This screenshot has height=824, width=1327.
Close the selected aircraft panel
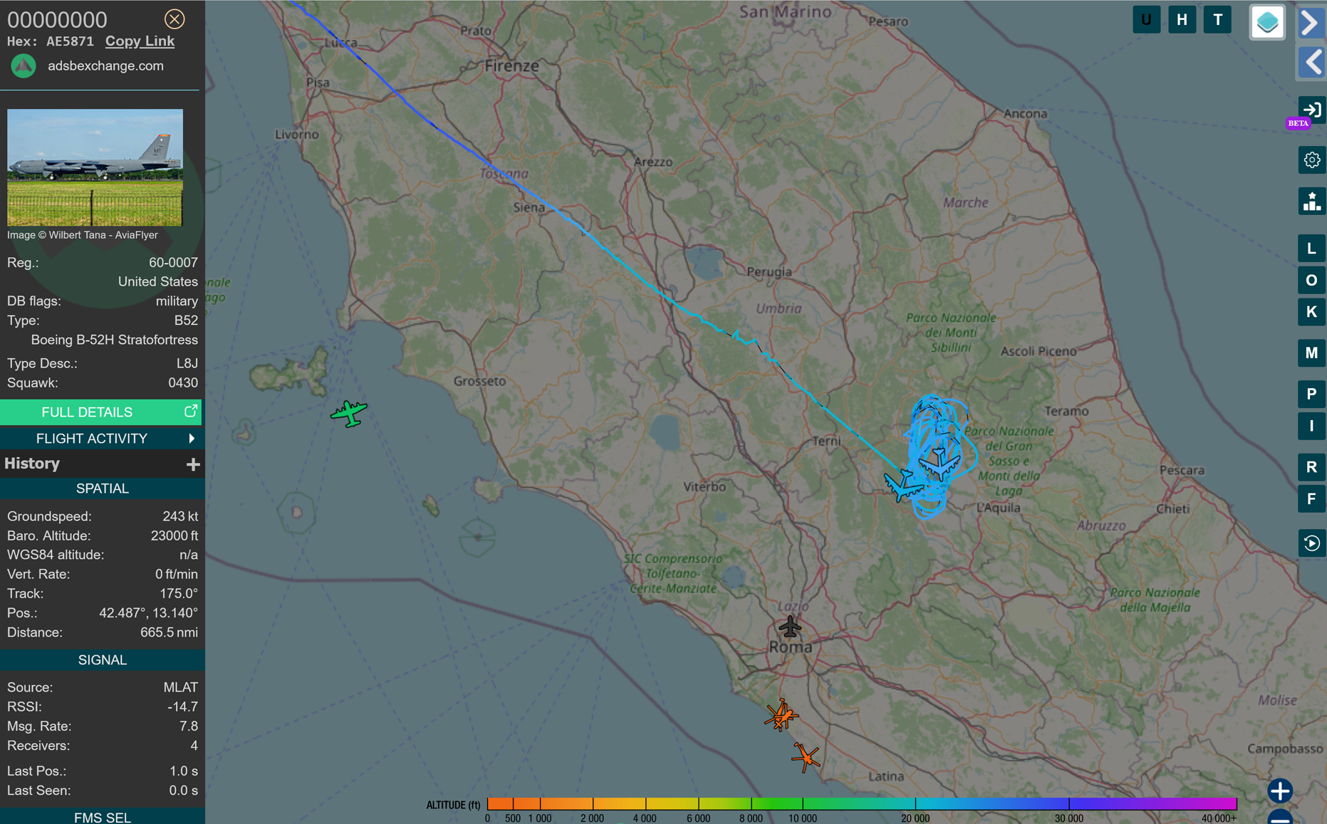pos(175,19)
